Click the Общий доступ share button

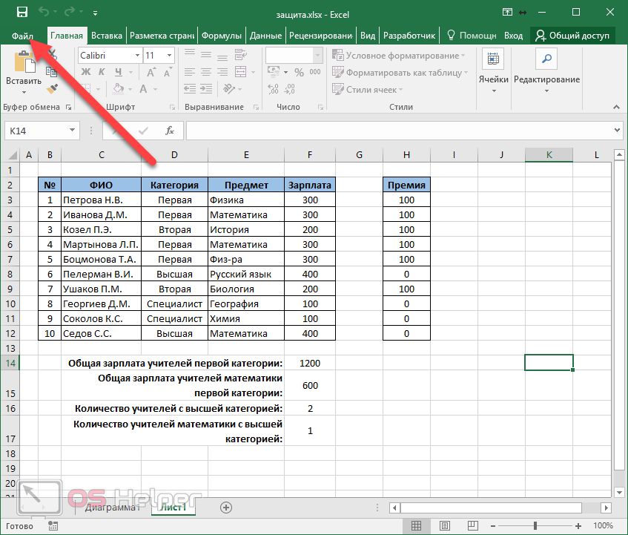click(572, 35)
